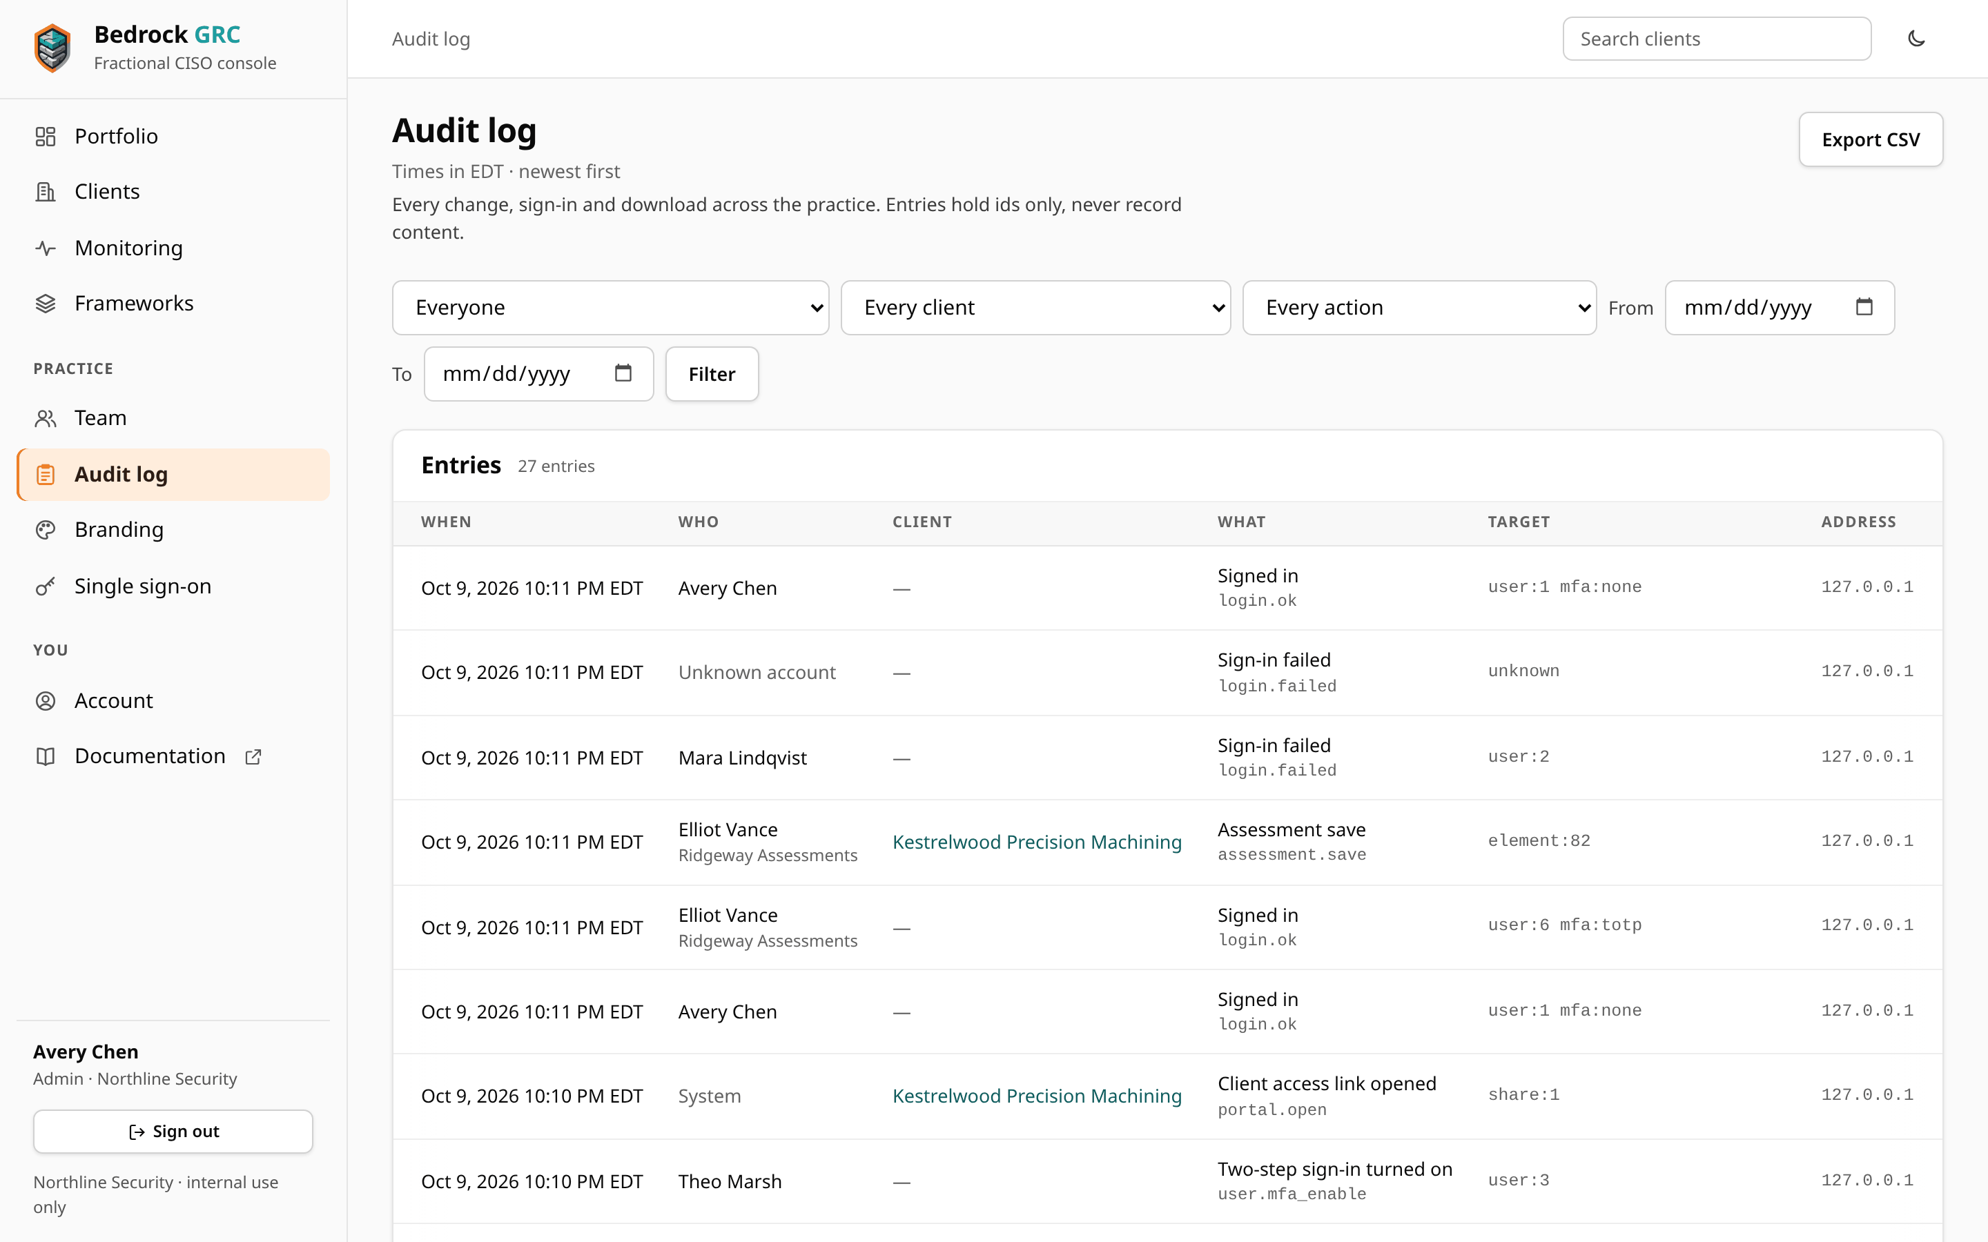Click the 'Theo Marsh' name cell

730,1182
